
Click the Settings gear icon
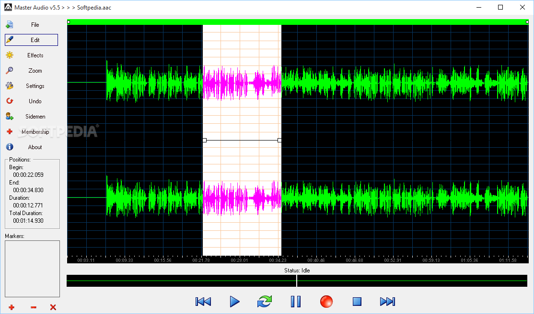pos(10,86)
